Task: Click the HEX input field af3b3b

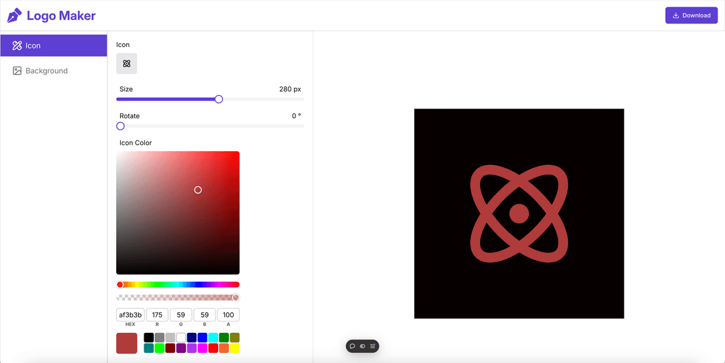Action: [x=130, y=315]
